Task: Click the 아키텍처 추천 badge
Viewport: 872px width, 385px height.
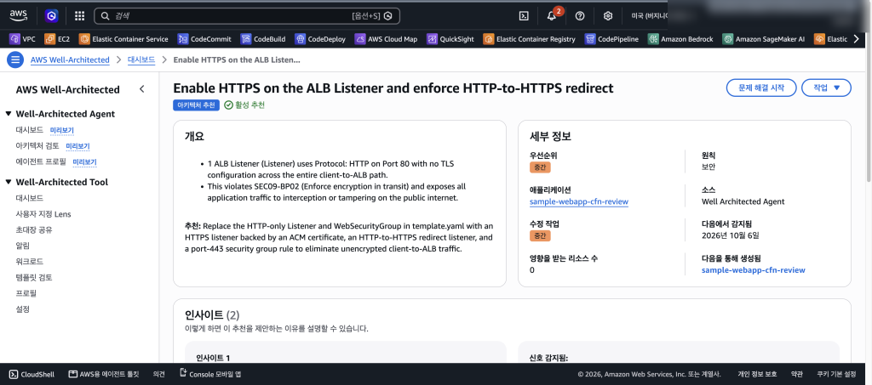Action: (x=197, y=105)
